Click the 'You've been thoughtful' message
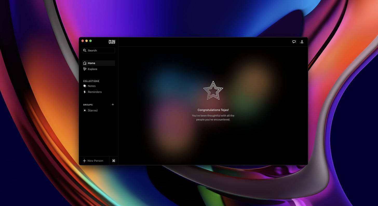The width and height of the screenshot is (378, 206). [x=213, y=118]
